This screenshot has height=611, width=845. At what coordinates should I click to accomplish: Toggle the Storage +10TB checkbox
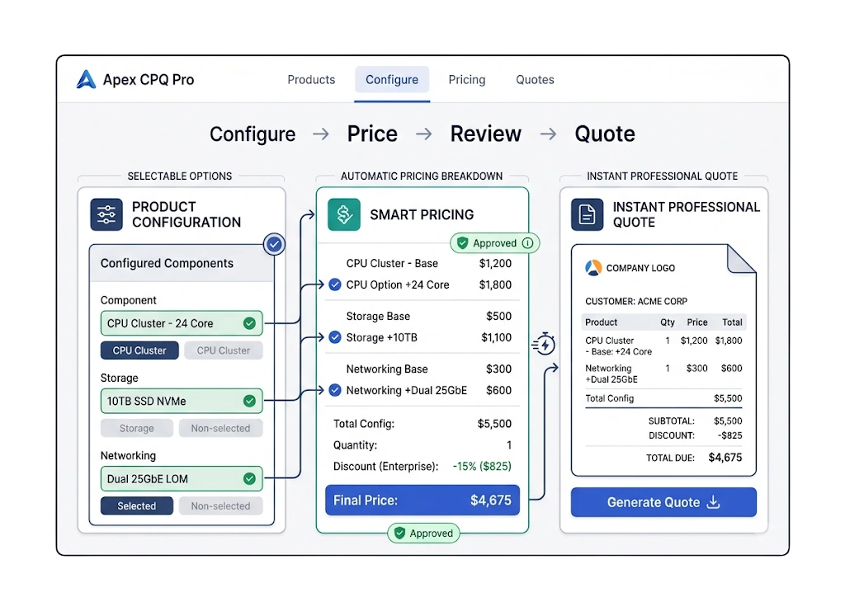point(335,337)
